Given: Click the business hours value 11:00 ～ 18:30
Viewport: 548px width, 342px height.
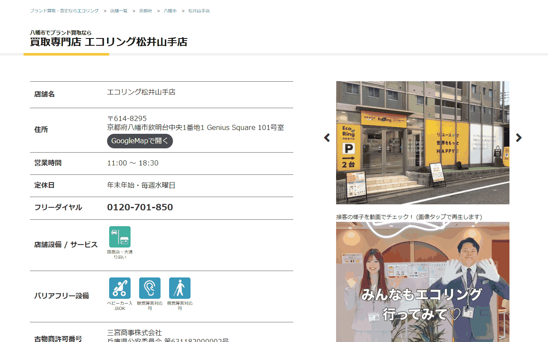Looking at the screenshot, I should click(x=133, y=163).
